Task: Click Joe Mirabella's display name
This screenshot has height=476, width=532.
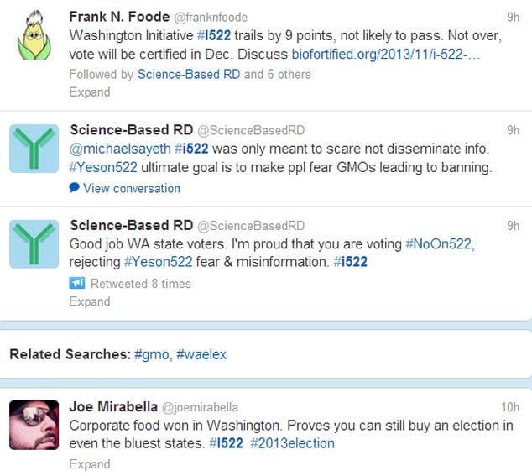Action: click(112, 407)
